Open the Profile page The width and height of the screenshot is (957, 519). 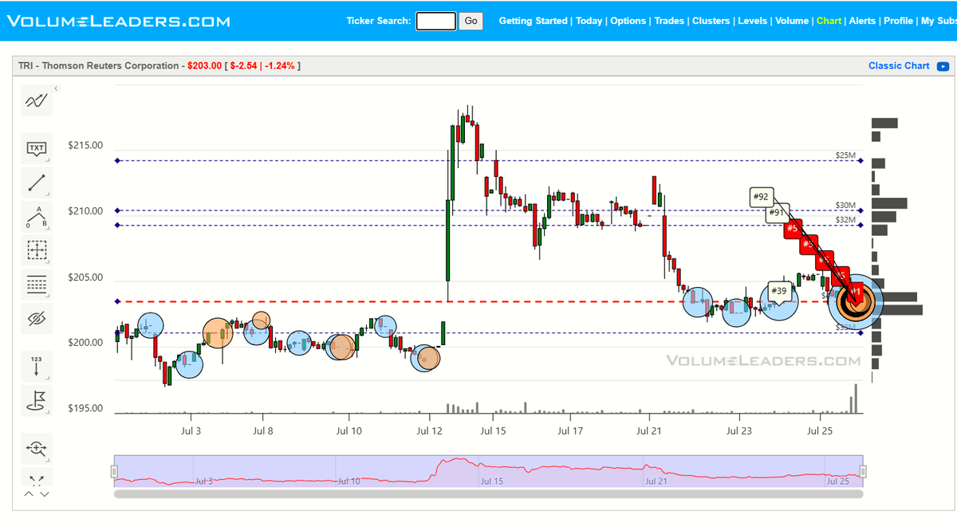(x=898, y=21)
